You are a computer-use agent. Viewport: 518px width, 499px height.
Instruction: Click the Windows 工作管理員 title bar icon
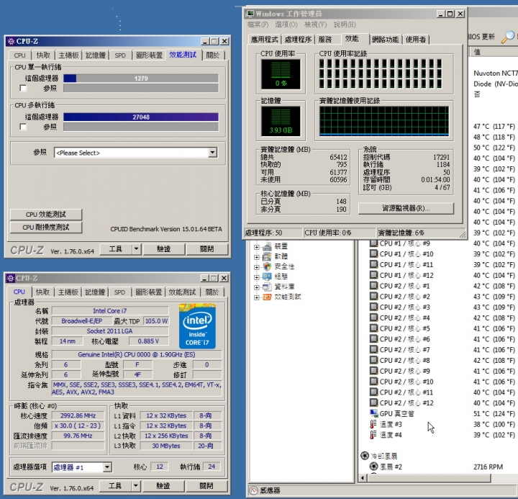click(x=250, y=14)
